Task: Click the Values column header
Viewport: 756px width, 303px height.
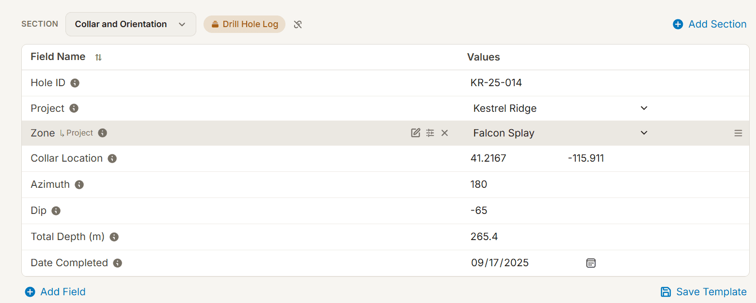Action: 484,57
